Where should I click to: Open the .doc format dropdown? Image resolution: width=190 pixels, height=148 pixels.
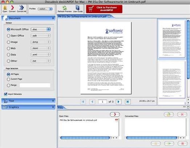click(x=40, y=29)
